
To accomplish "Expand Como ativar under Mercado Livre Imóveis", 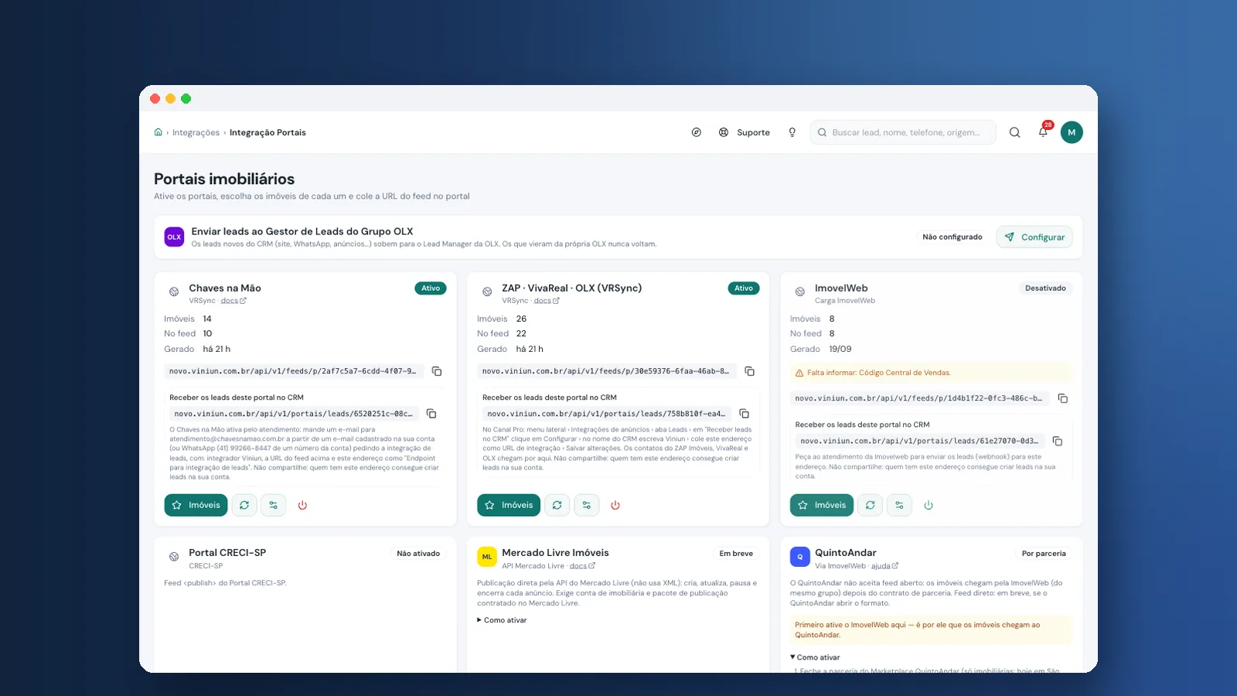I will click(x=502, y=620).
